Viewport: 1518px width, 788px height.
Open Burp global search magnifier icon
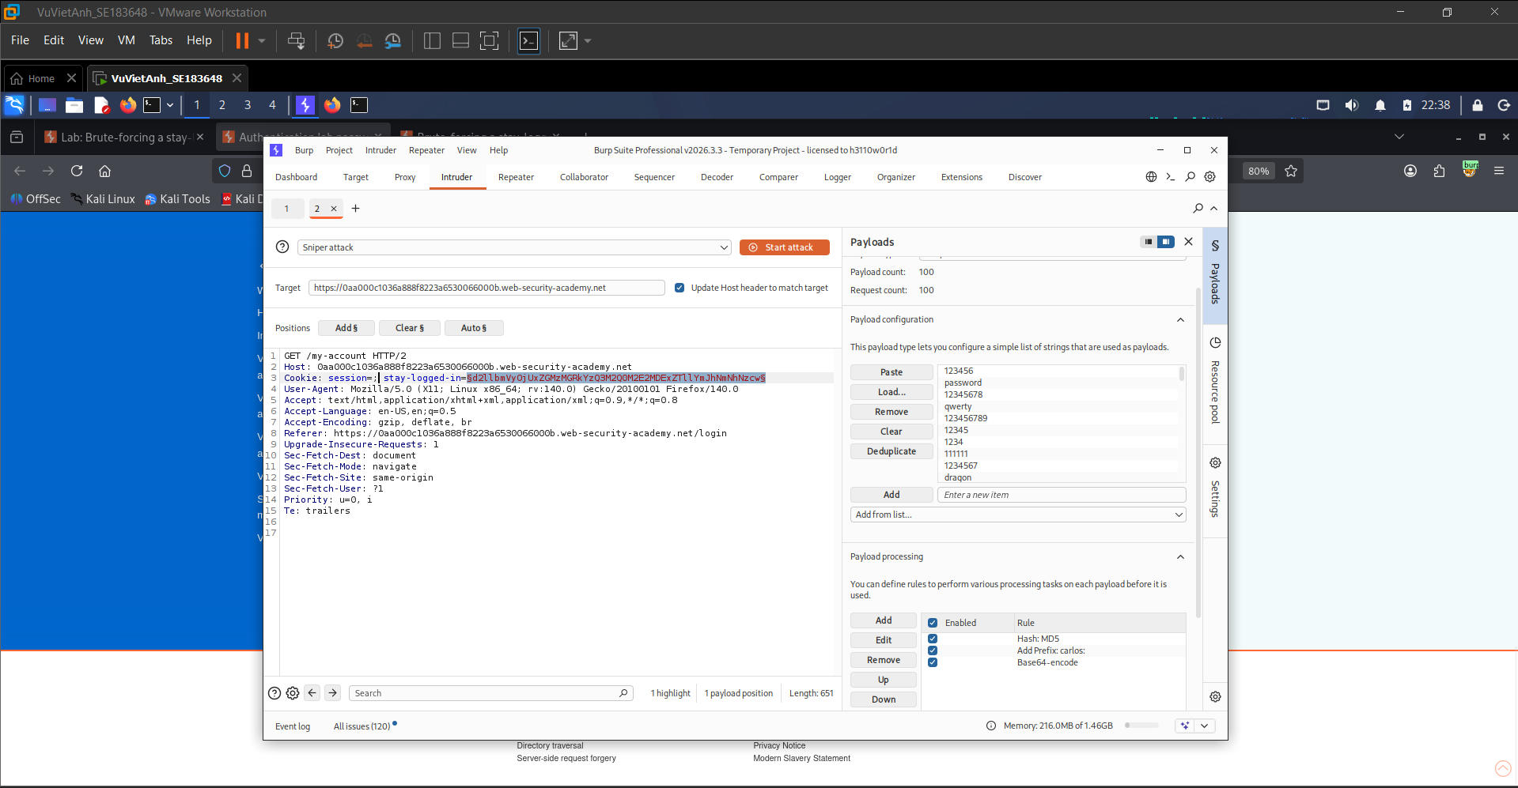pyautogui.click(x=1190, y=177)
